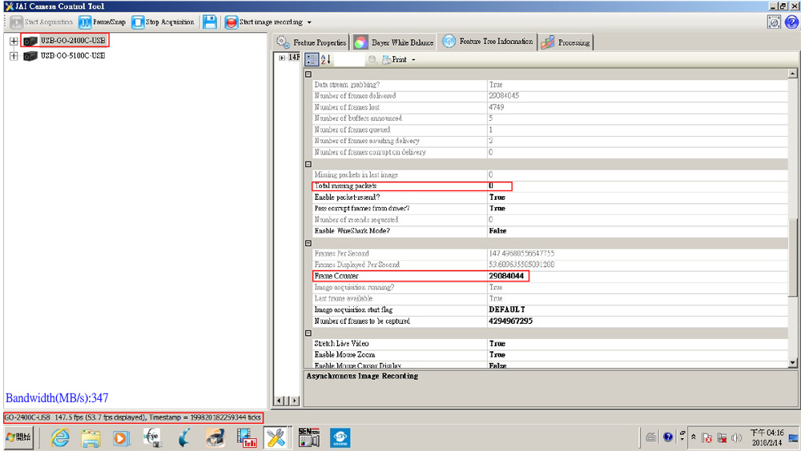Click the Print button in the property toolbar
The image size is (801, 451).
(x=398, y=59)
